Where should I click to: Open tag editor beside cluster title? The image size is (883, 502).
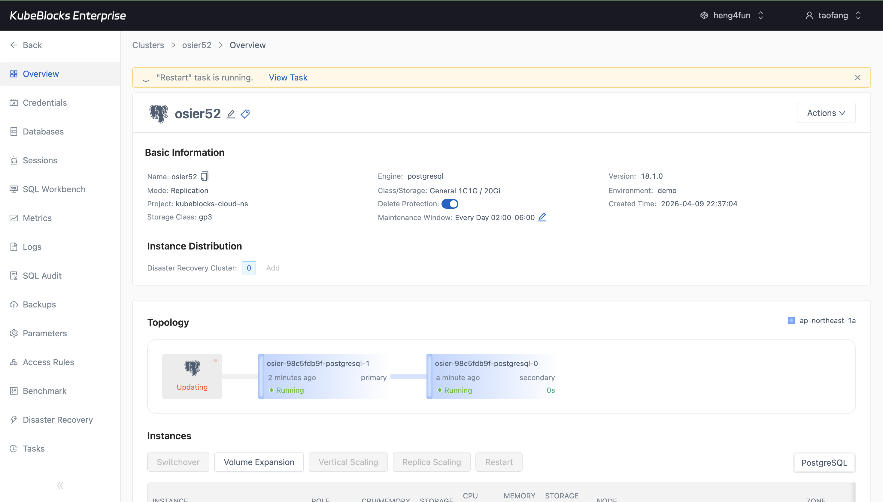click(245, 113)
